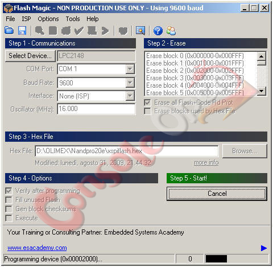Click the programming progress bar
The height and width of the screenshot is (267, 273).
point(237,259)
